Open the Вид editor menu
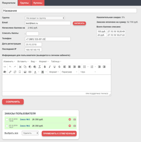The image size is (141, 142). [34, 61]
